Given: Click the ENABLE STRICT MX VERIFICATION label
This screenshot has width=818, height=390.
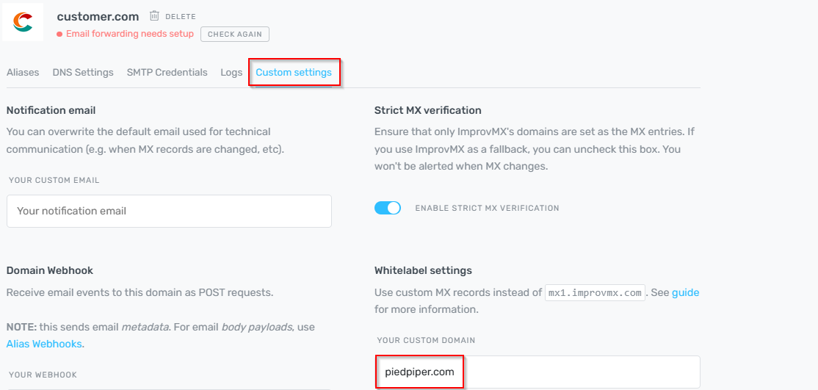Looking at the screenshot, I should [x=487, y=209].
